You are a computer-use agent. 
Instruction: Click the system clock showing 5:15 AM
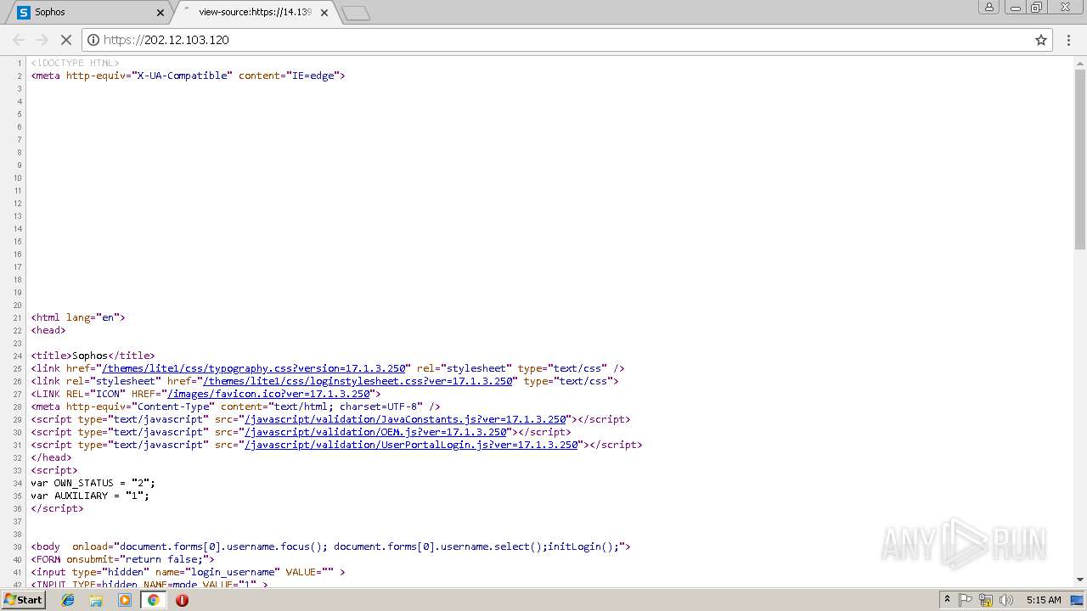1044,600
